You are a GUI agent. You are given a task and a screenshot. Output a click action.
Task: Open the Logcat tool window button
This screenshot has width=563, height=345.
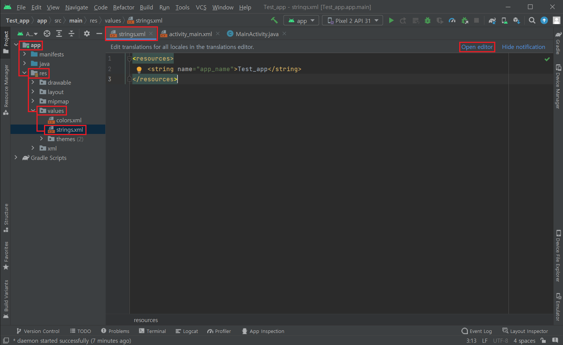[x=187, y=331]
